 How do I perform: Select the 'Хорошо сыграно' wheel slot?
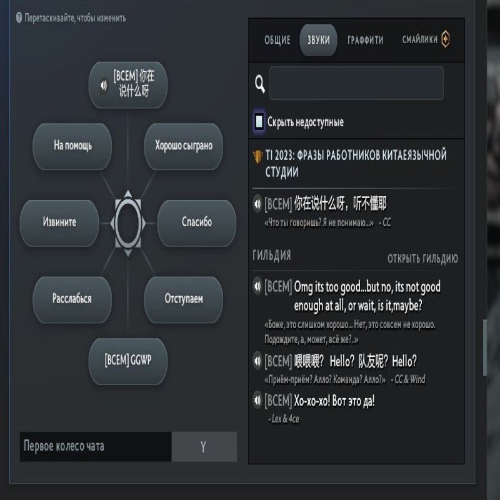(183, 146)
